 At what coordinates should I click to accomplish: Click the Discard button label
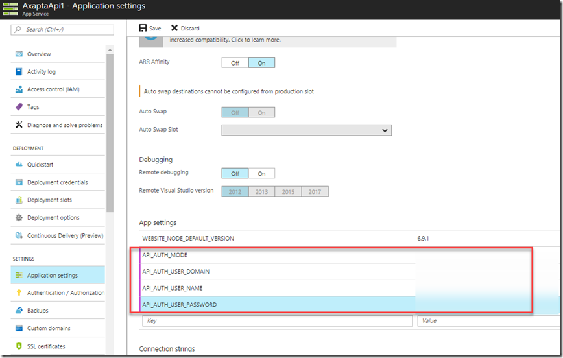point(190,29)
